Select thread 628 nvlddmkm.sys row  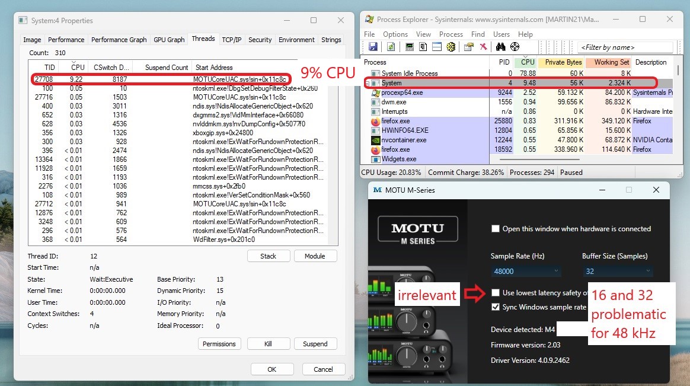coord(180,124)
